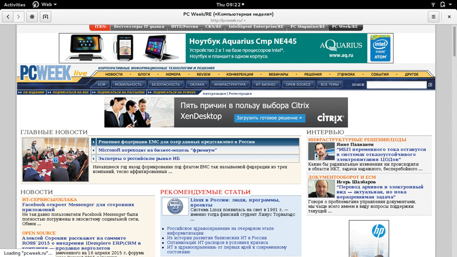The height and width of the screenshot is (257, 457).
Task: Open PC Magazine/RE in ITRN bar
Action: pyautogui.click(x=308, y=26)
